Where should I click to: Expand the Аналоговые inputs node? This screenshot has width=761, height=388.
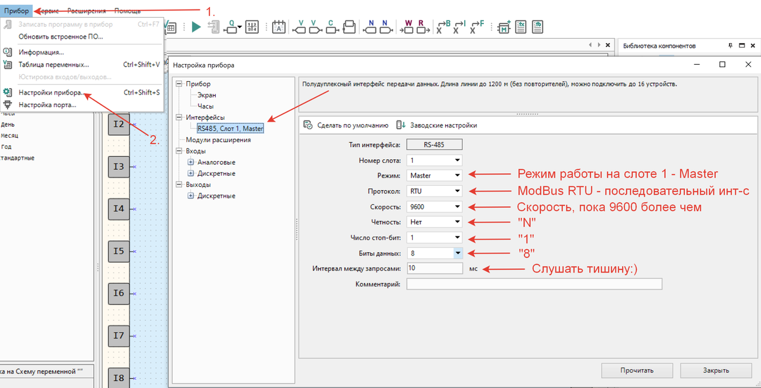coord(191,162)
